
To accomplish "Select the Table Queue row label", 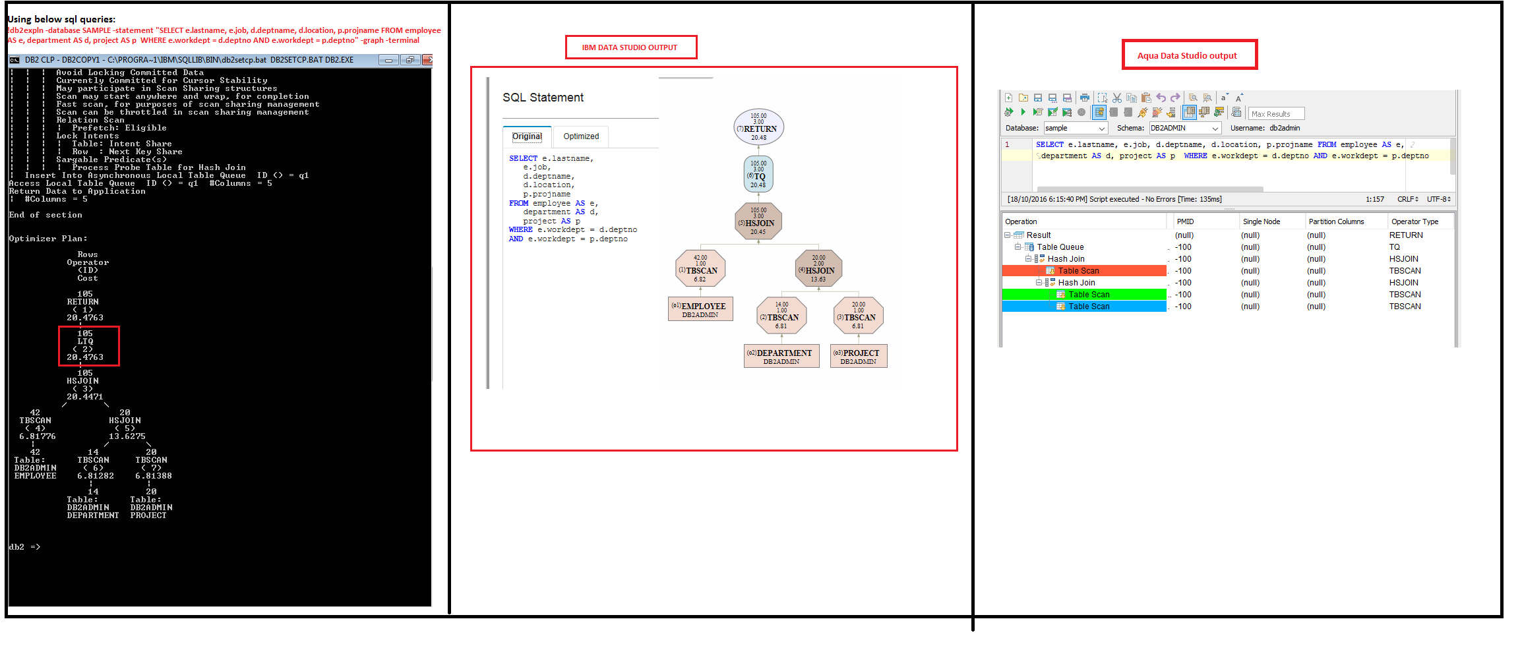I will click(1060, 247).
